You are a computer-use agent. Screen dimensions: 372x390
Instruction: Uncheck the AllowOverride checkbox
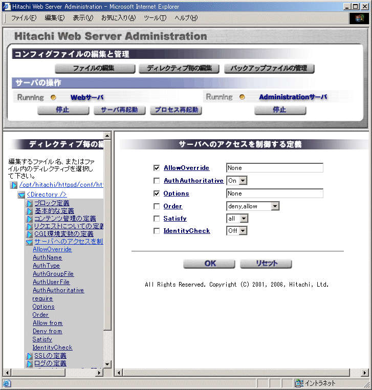tap(157, 168)
